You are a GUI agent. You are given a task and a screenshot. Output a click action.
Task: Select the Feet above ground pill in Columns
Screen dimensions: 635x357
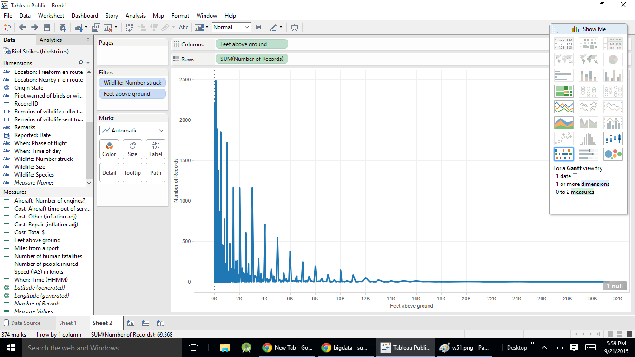tap(251, 44)
